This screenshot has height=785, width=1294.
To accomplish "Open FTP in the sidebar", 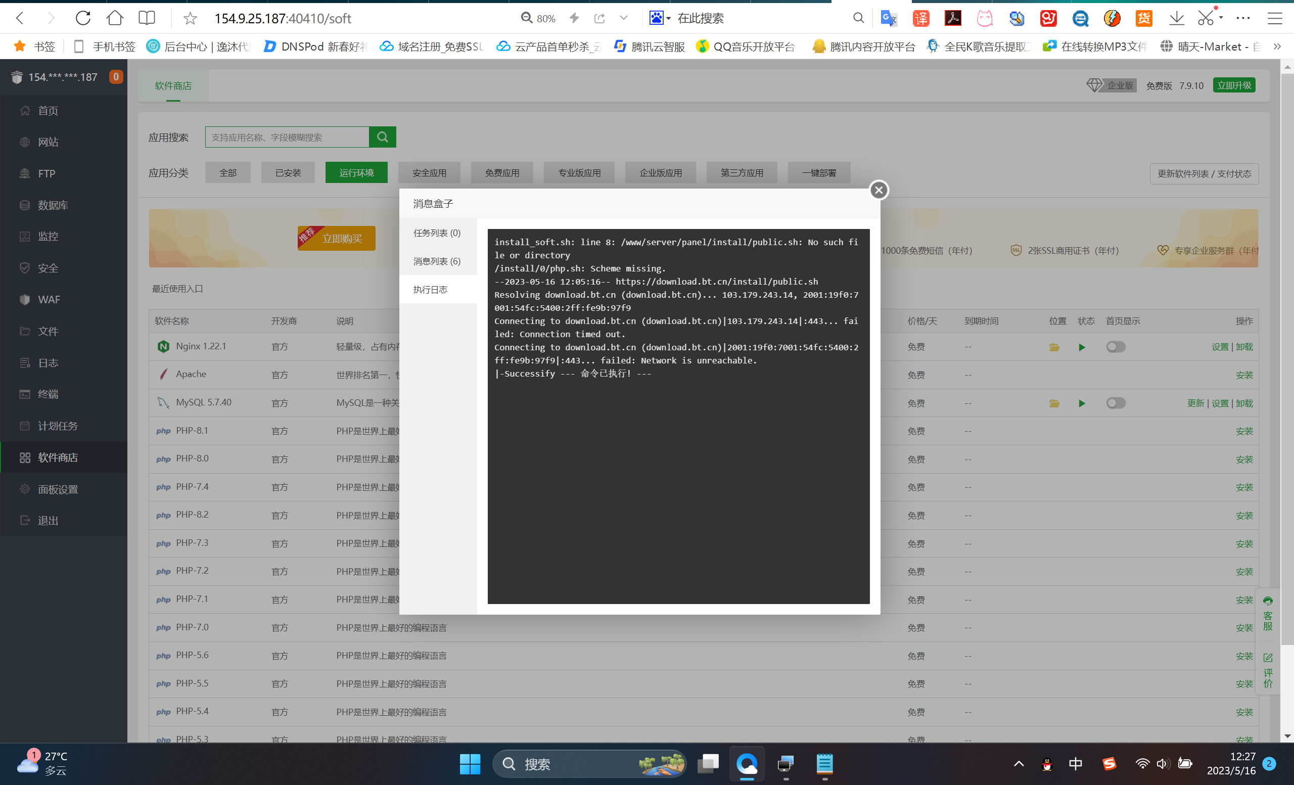I will tap(64, 173).
